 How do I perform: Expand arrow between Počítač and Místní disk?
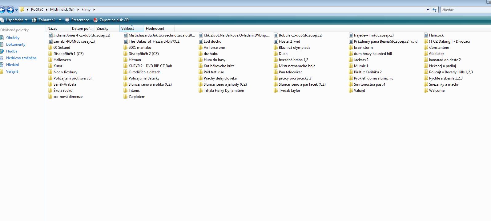47,10
